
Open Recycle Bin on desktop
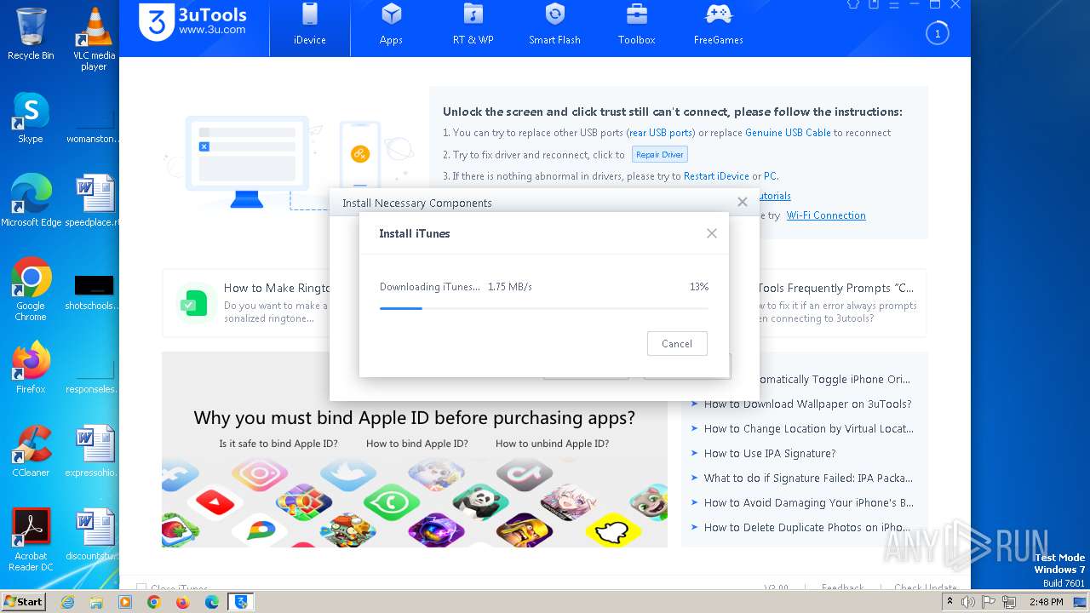click(31, 34)
